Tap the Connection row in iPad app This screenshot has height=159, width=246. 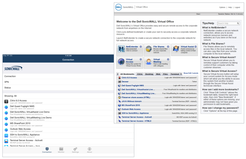coord(68,76)
